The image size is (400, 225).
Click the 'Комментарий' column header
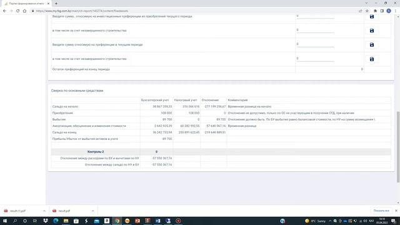(237, 100)
